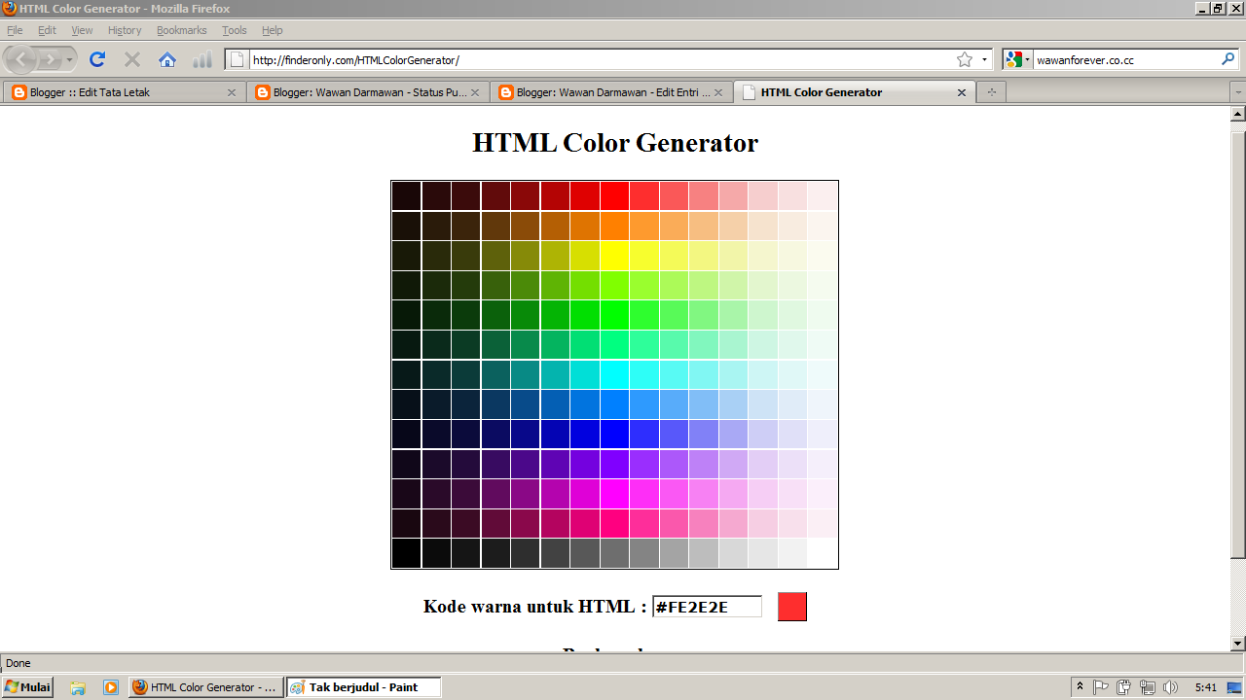Click the #FE2E2E color code field
The height and width of the screenshot is (700, 1246).
(x=707, y=608)
